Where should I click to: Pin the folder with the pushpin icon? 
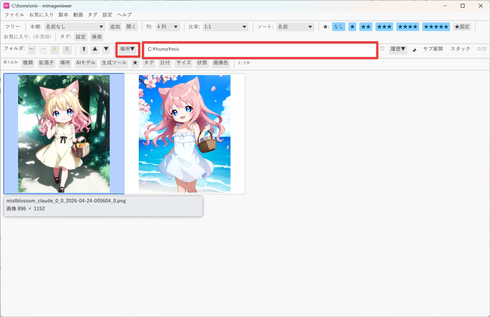click(415, 50)
